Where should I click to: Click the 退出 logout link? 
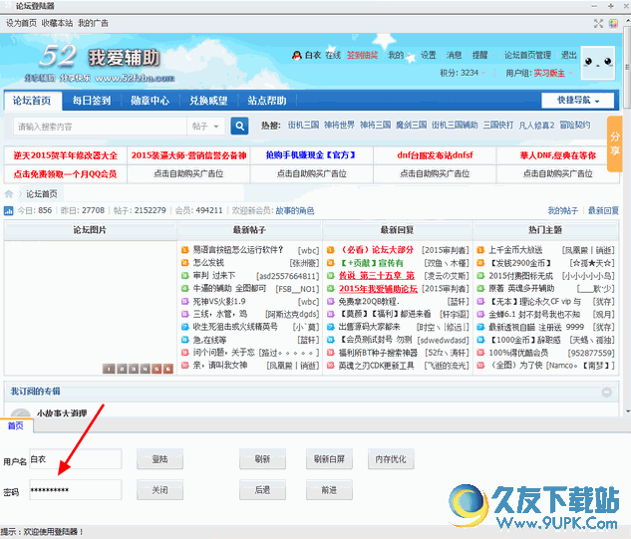pos(569,55)
